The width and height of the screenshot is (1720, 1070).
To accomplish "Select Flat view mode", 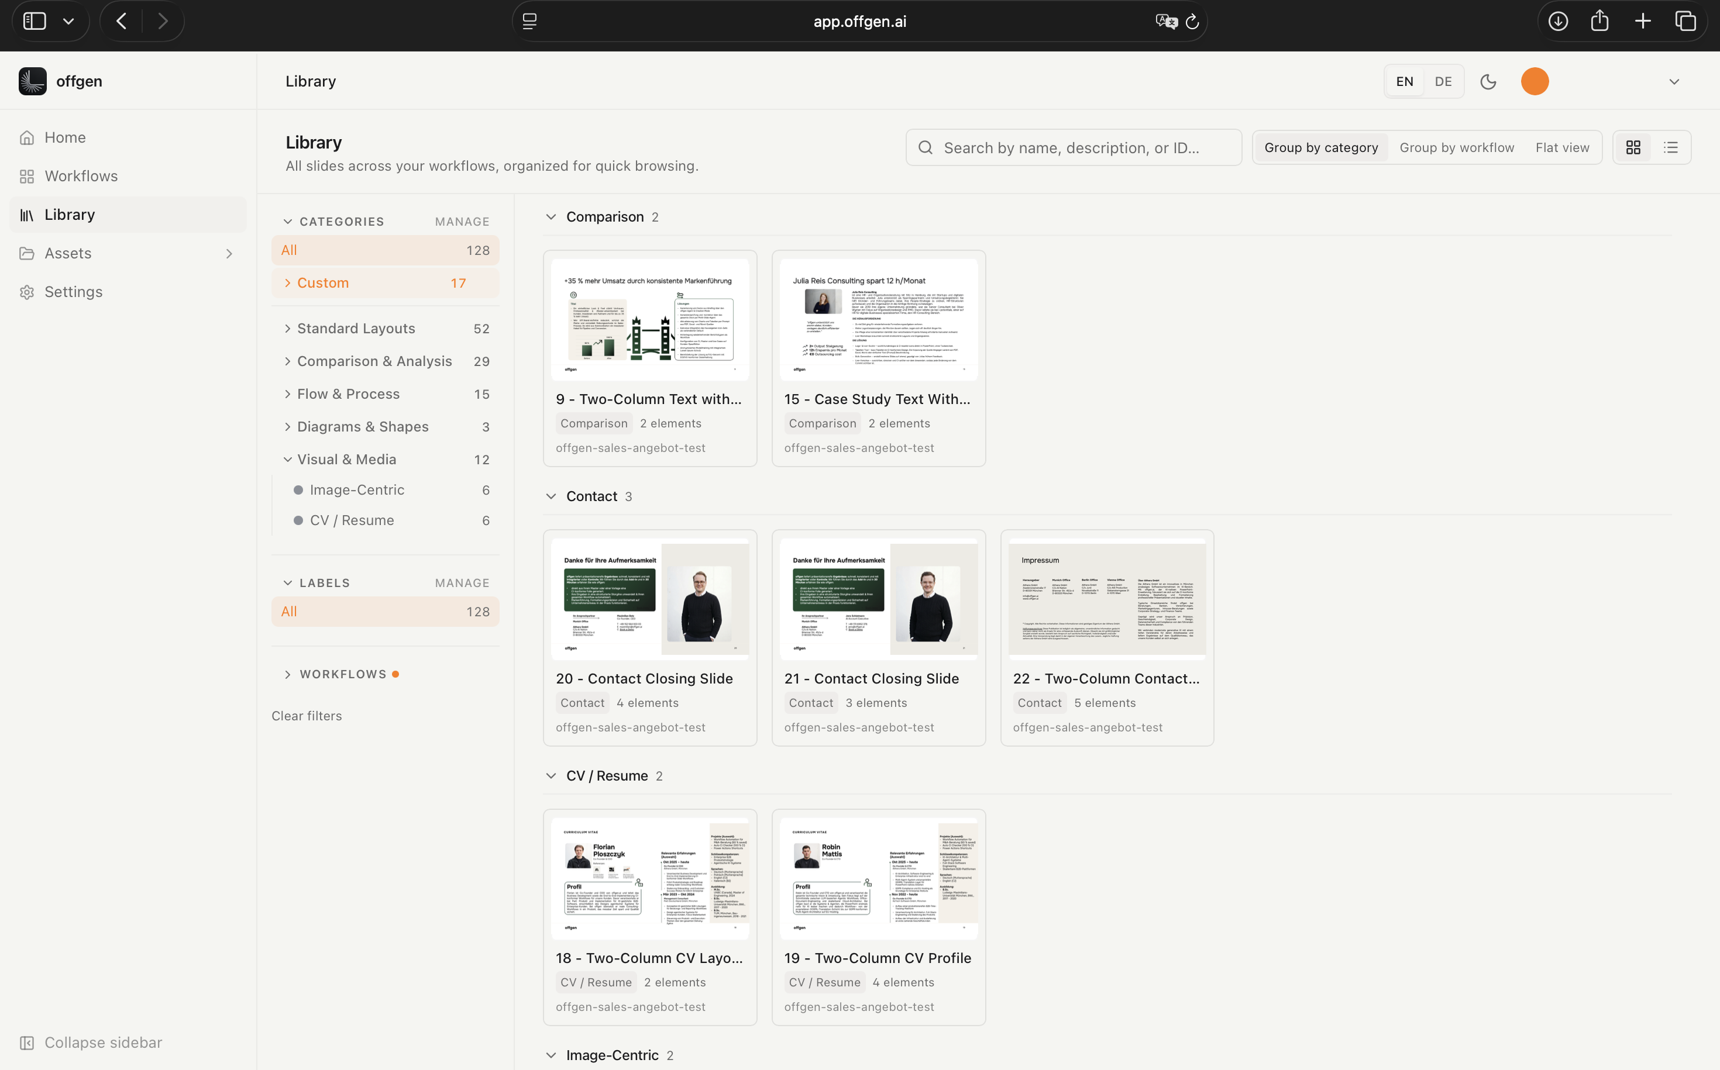I will point(1562,147).
